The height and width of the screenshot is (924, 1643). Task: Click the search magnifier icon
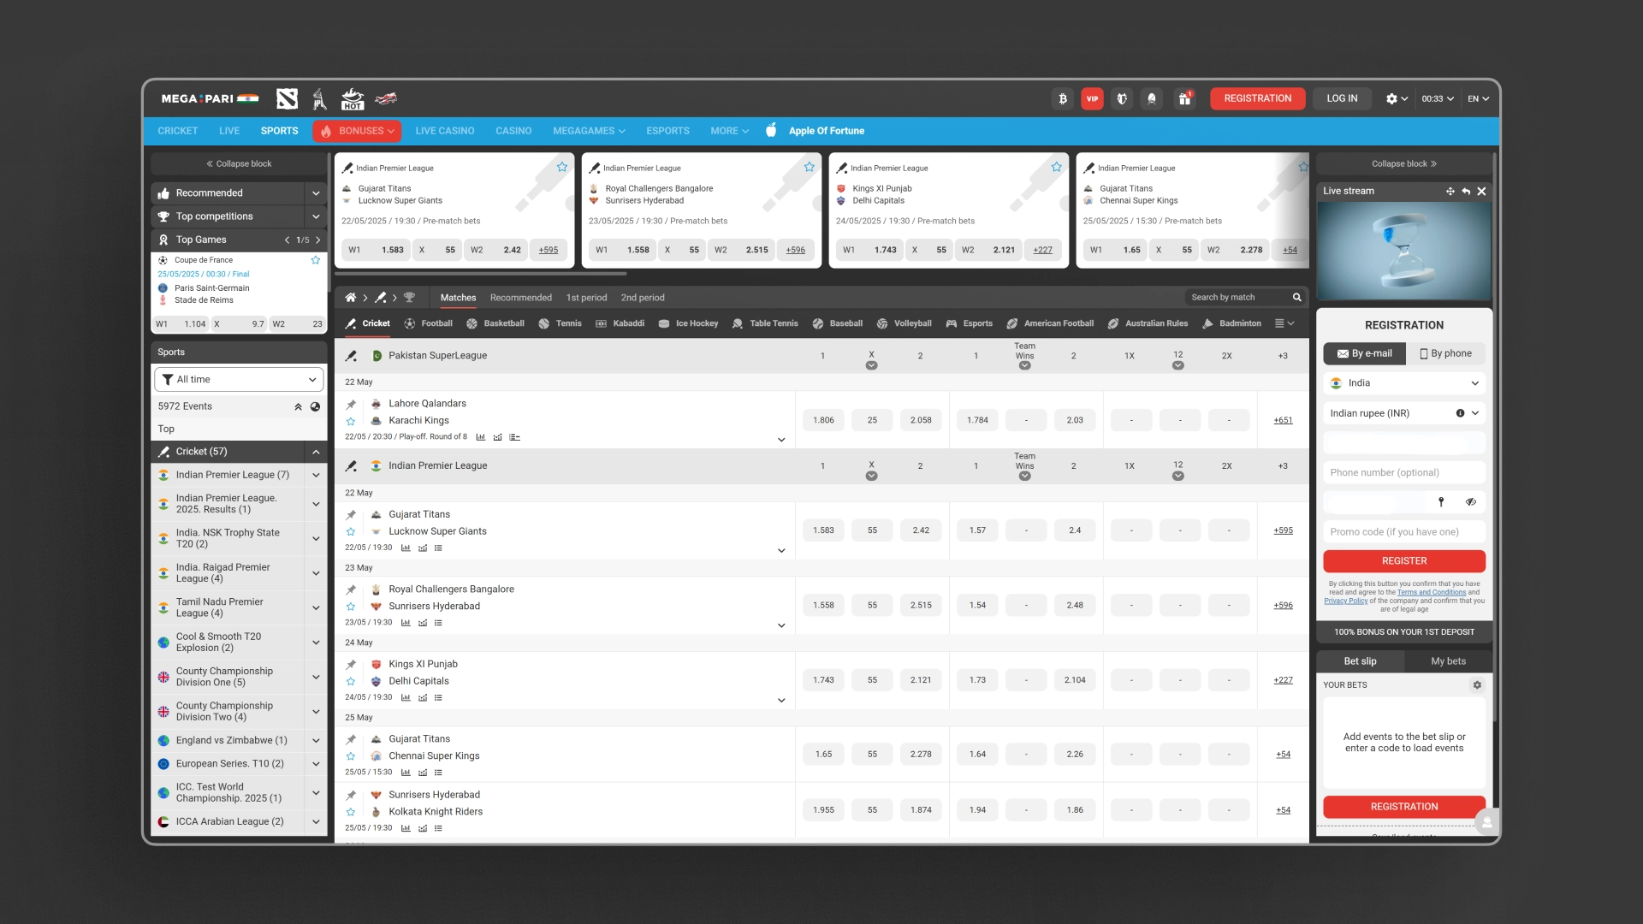click(x=1297, y=298)
